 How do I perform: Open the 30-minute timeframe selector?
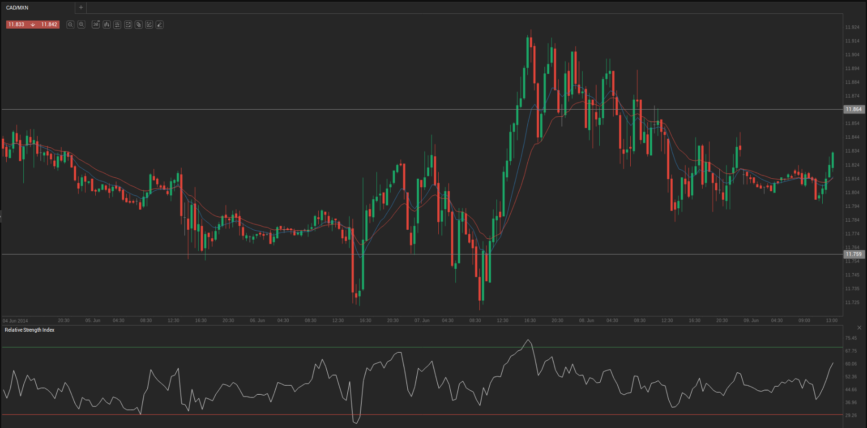96,24
